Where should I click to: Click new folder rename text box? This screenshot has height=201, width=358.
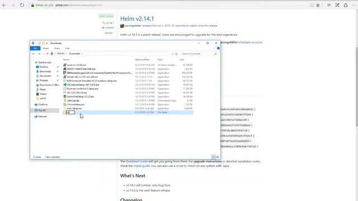[70, 112]
